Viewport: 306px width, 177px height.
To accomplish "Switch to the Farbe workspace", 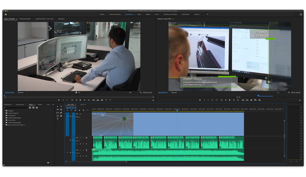I will pos(139,14).
